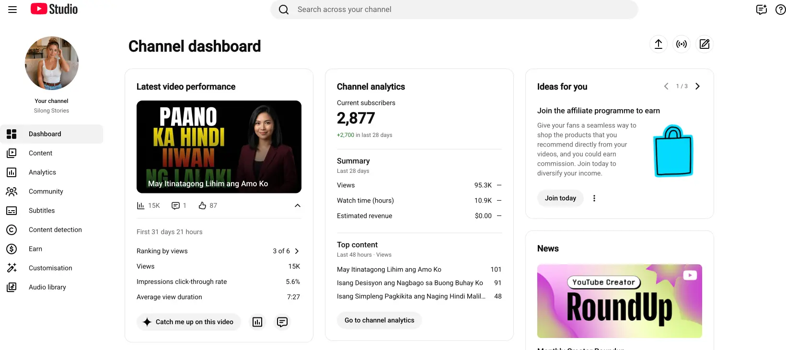786x350 pixels.
Task: Click Go to channel analytics button
Action: (x=380, y=320)
